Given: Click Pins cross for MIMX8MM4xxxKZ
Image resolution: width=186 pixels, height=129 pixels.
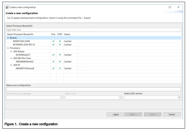Looking at the screenshot, I should tap(53, 62).
